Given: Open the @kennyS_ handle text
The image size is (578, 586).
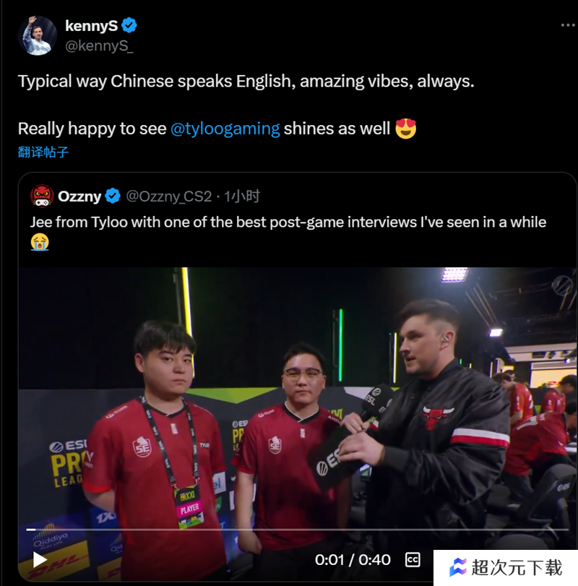Looking at the screenshot, I should point(99,46).
